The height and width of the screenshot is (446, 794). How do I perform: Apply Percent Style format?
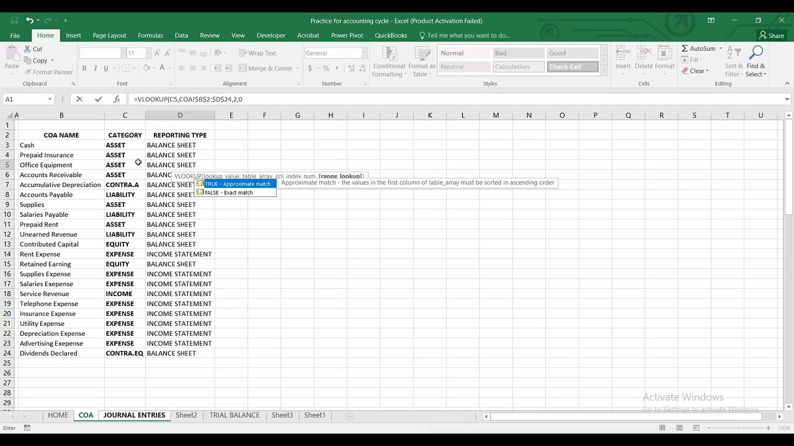coord(325,68)
